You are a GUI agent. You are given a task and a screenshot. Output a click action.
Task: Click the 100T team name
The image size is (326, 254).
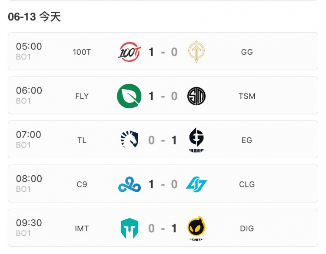click(82, 52)
